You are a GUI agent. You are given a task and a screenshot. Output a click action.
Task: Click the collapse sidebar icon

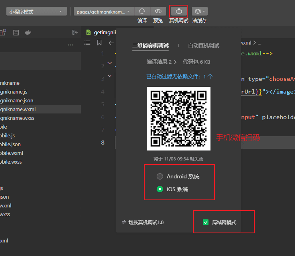(75, 32)
